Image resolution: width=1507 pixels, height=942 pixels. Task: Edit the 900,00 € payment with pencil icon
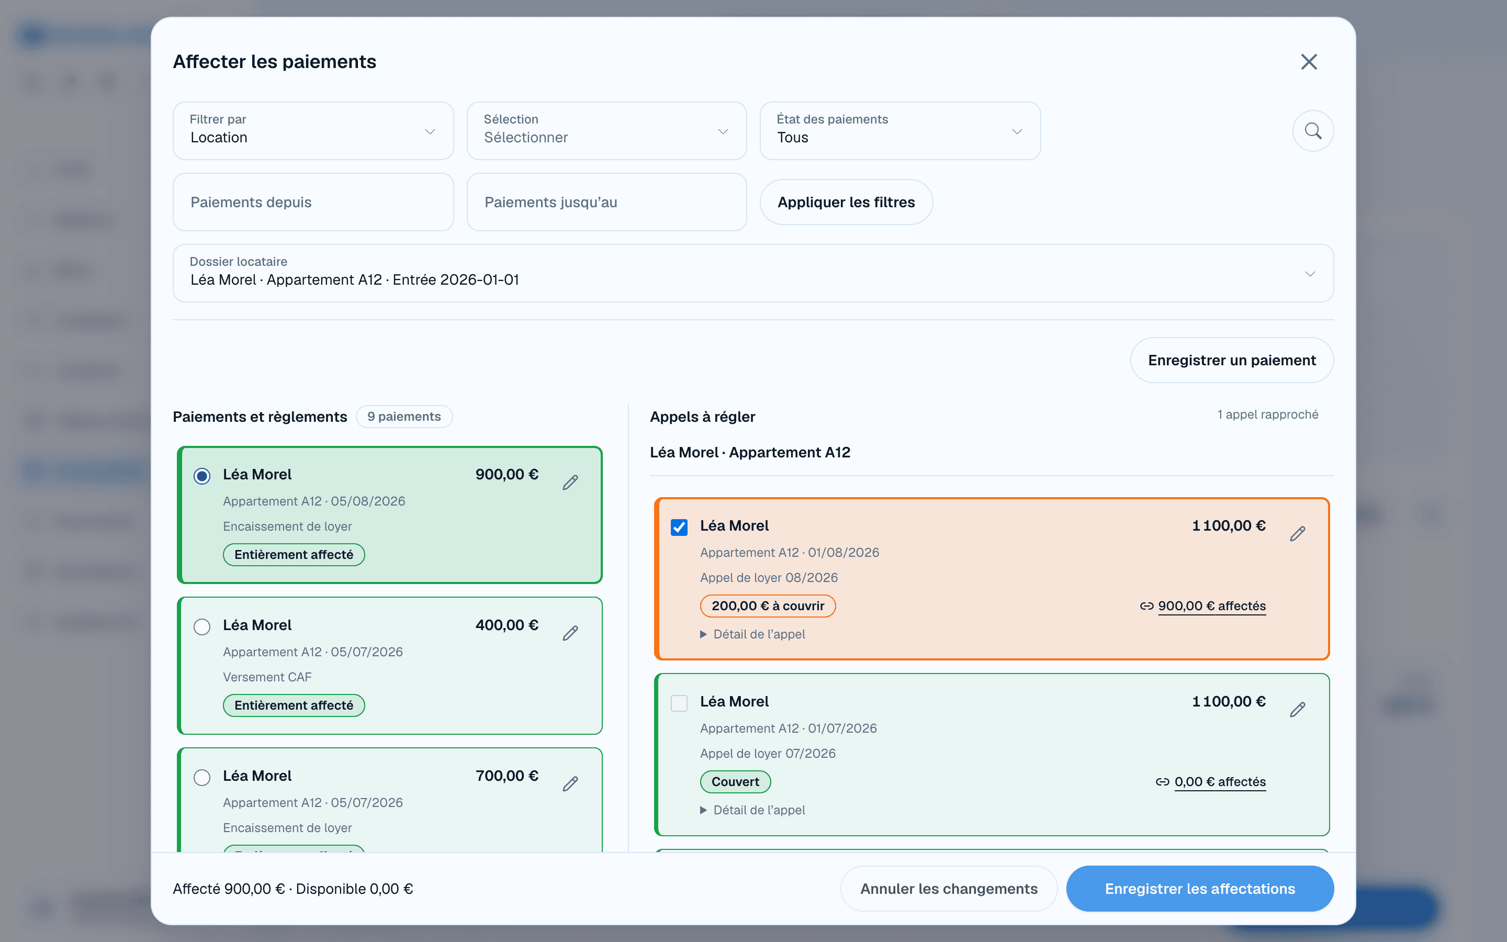coord(570,482)
